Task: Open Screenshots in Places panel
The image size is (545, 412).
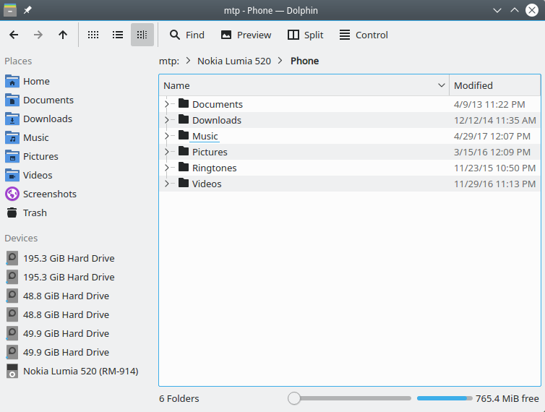Action: point(49,194)
